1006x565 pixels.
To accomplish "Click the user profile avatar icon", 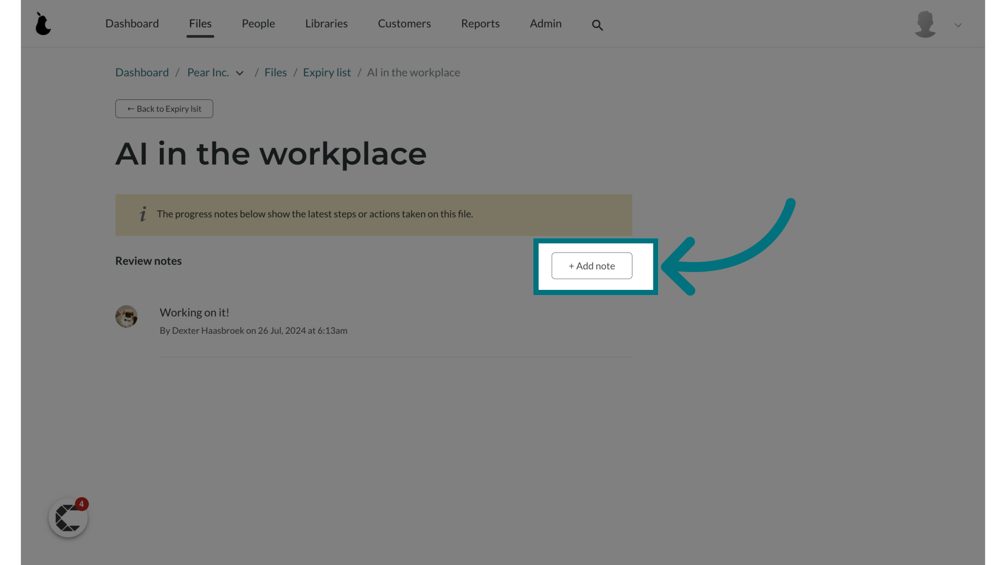I will pos(925,24).
